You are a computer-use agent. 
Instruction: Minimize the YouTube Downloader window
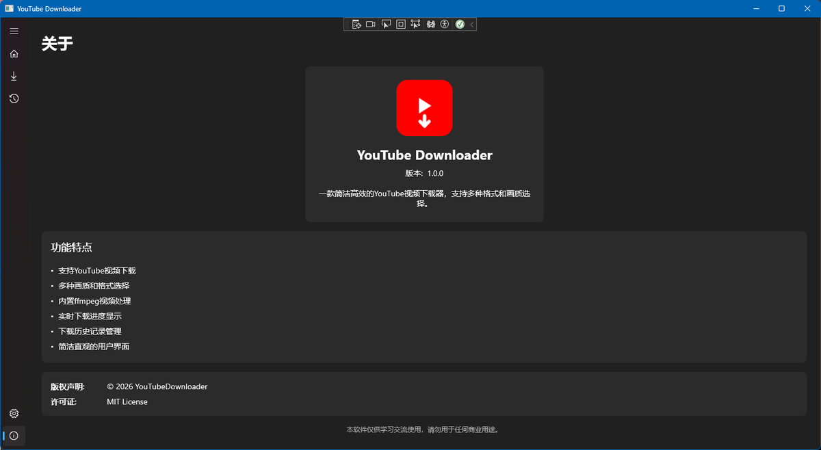click(756, 8)
